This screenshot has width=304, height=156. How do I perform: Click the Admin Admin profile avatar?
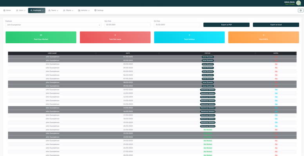tap(299, 3)
